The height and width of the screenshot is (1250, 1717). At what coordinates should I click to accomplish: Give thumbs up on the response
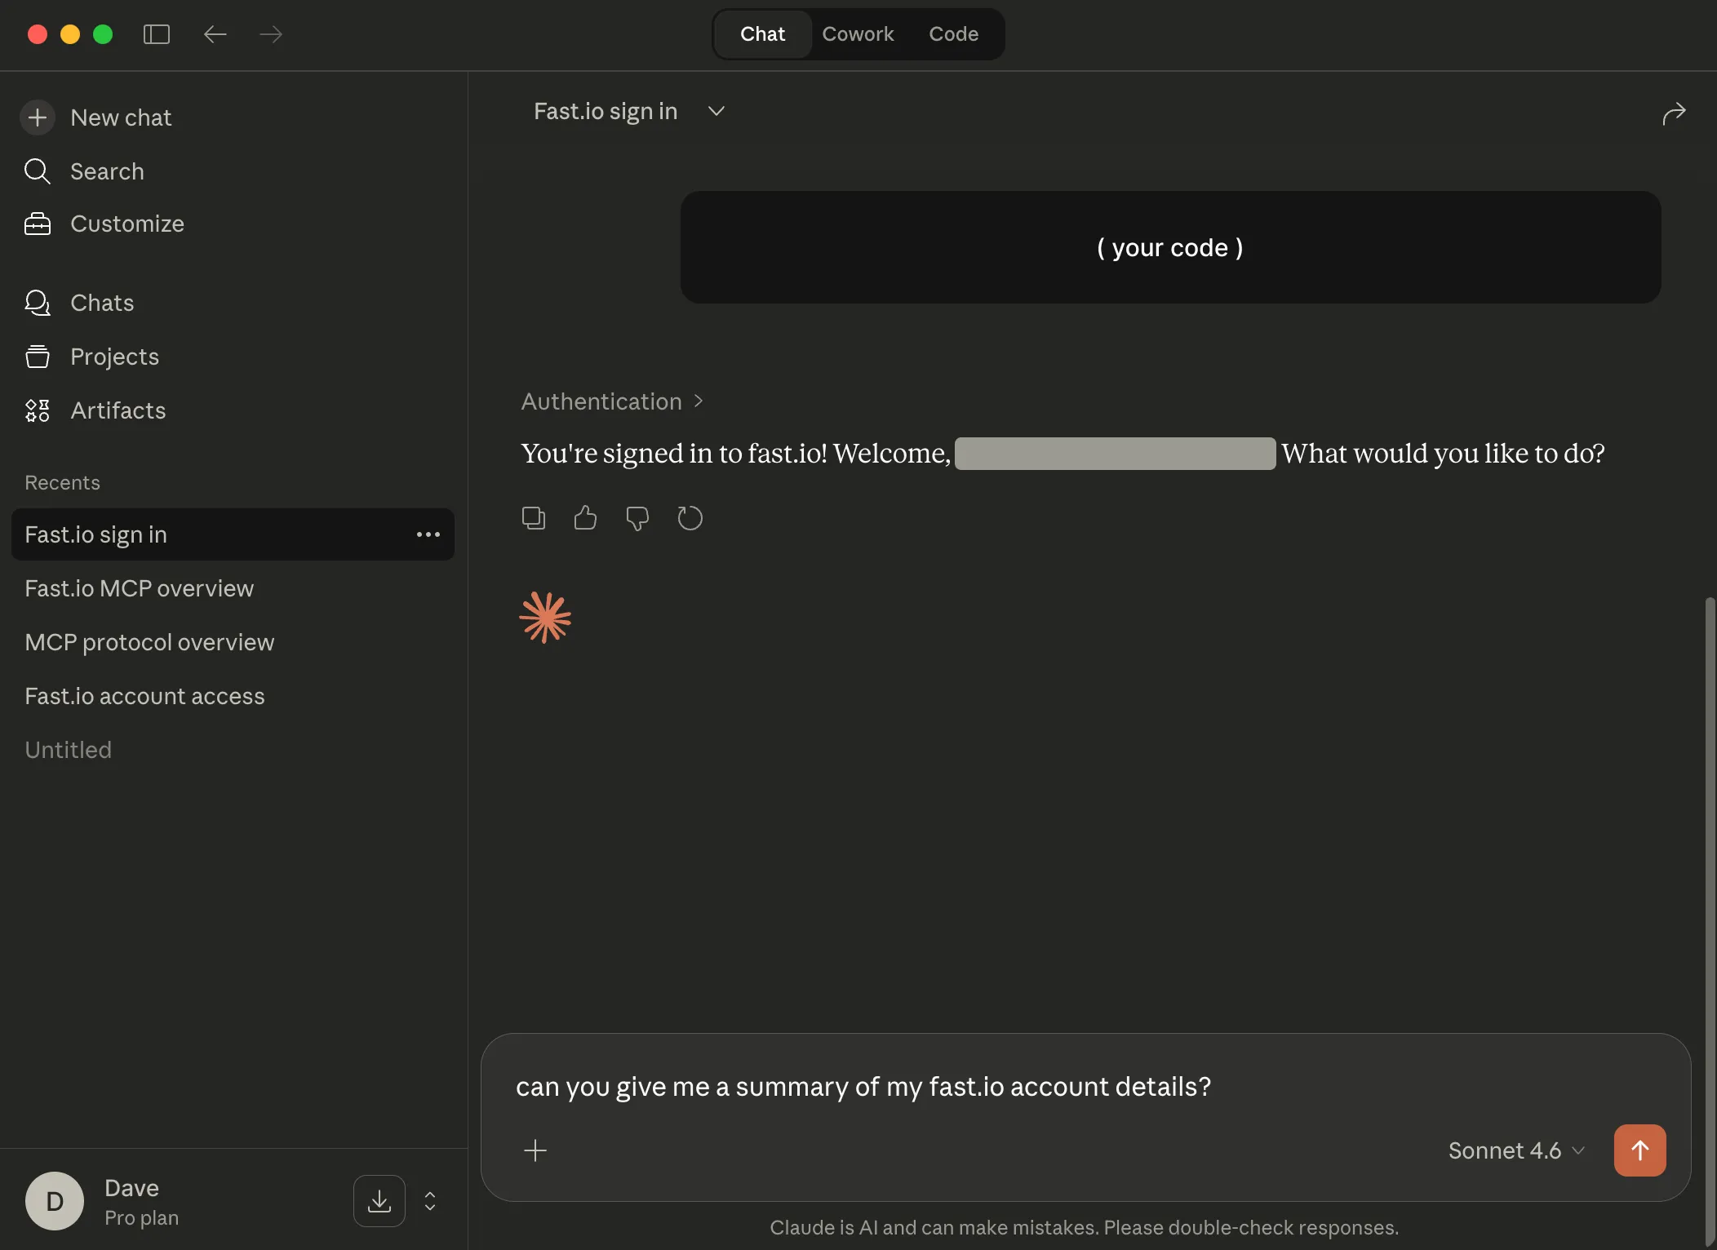[585, 517]
